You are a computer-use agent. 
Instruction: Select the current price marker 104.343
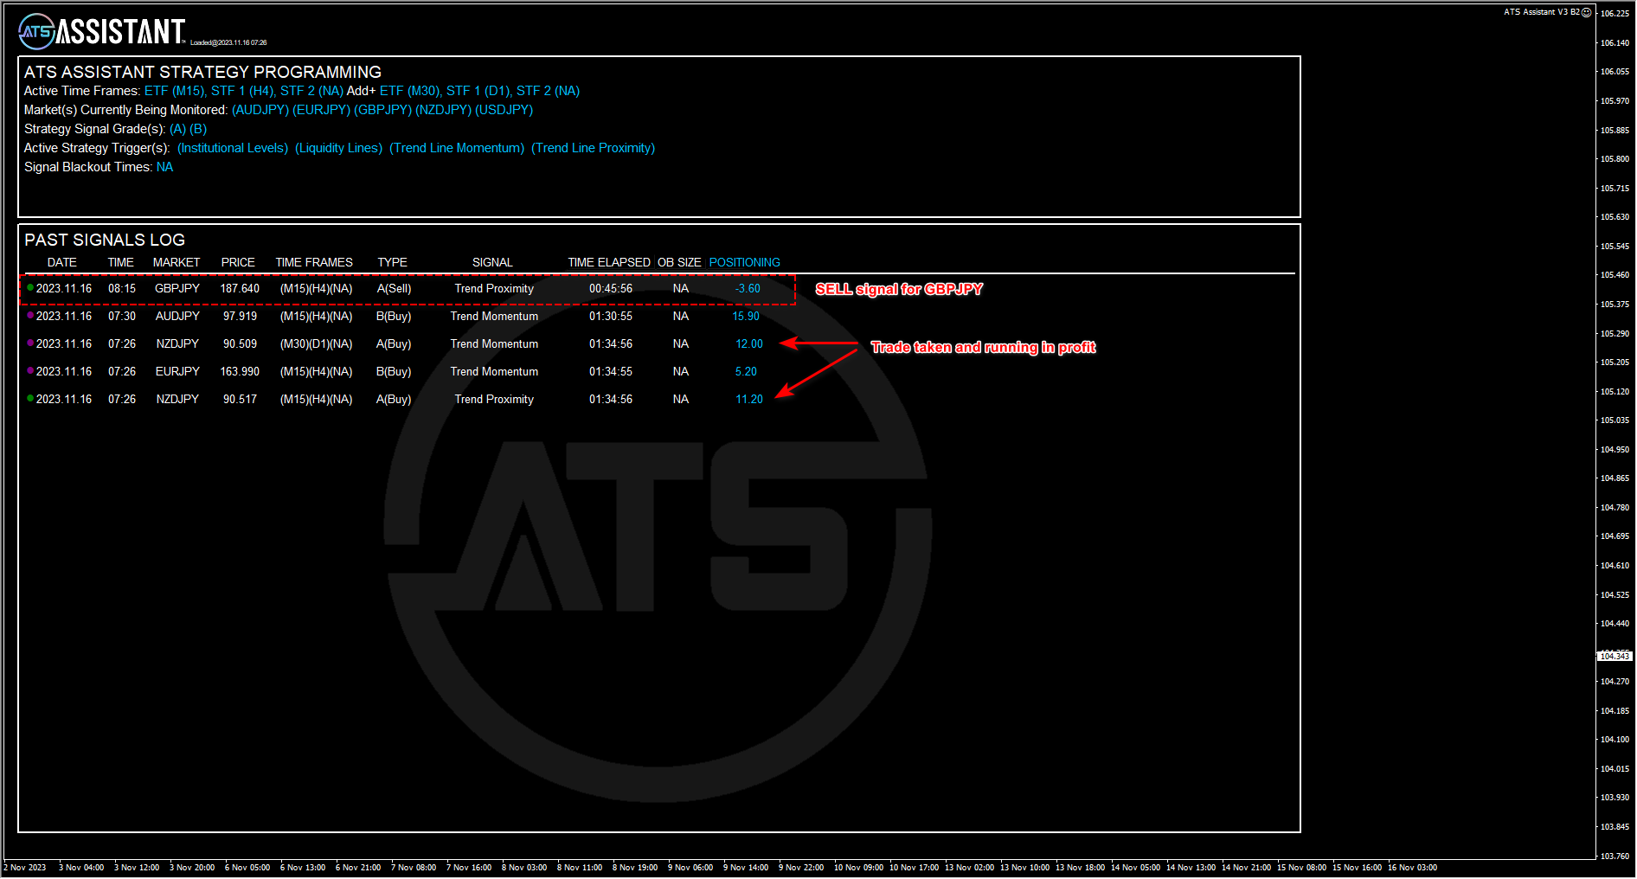coord(1615,656)
